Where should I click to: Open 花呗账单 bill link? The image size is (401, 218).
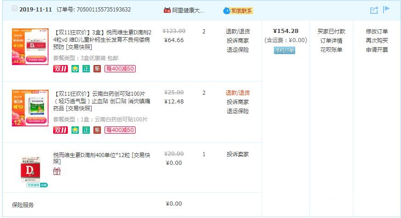(331, 49)
